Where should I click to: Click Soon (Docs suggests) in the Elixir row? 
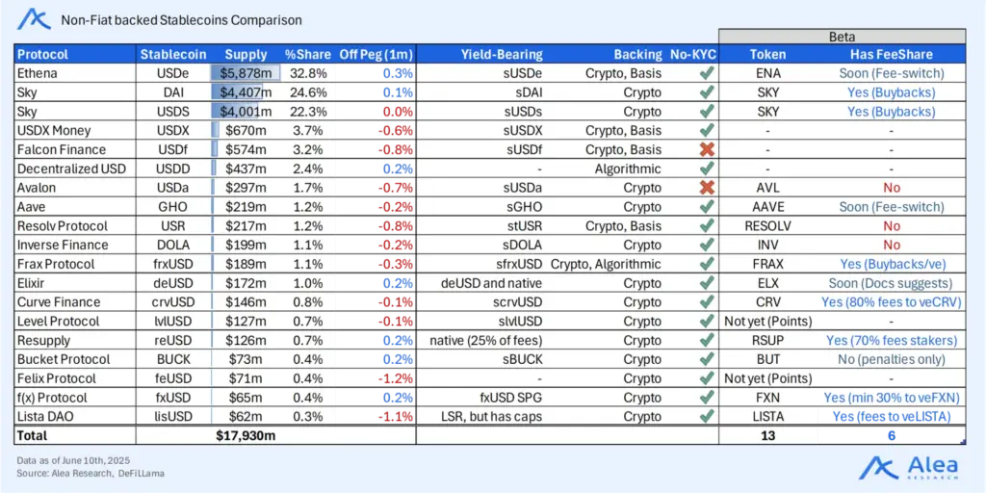tap(891, 283)
